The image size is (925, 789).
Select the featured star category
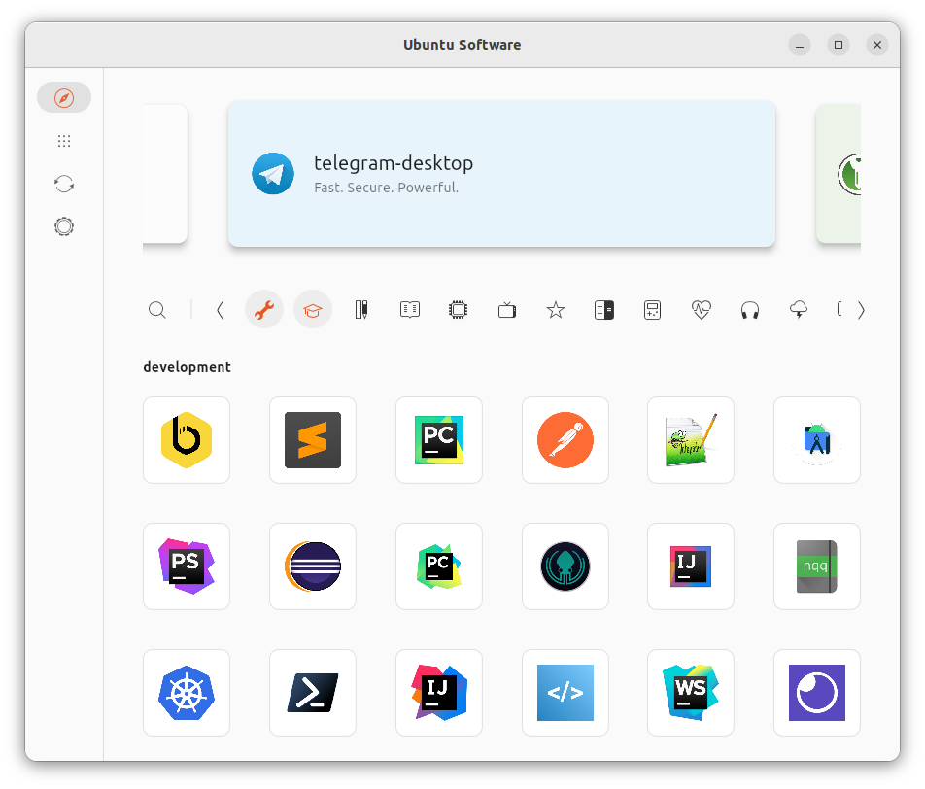pos(556,310)
